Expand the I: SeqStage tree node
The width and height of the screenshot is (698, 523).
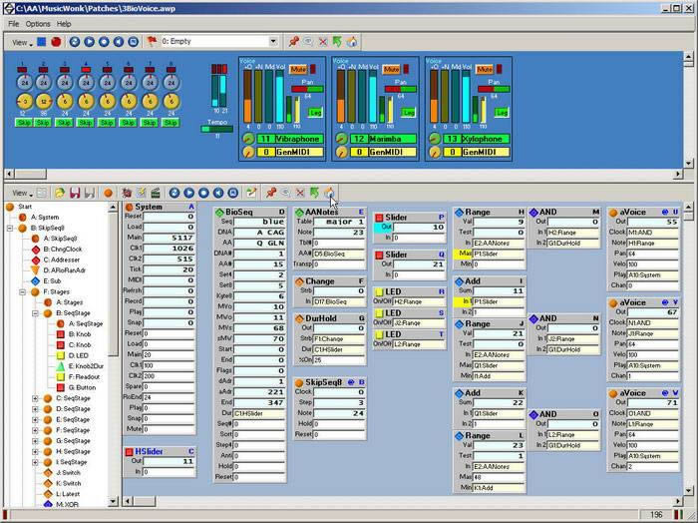35,462
